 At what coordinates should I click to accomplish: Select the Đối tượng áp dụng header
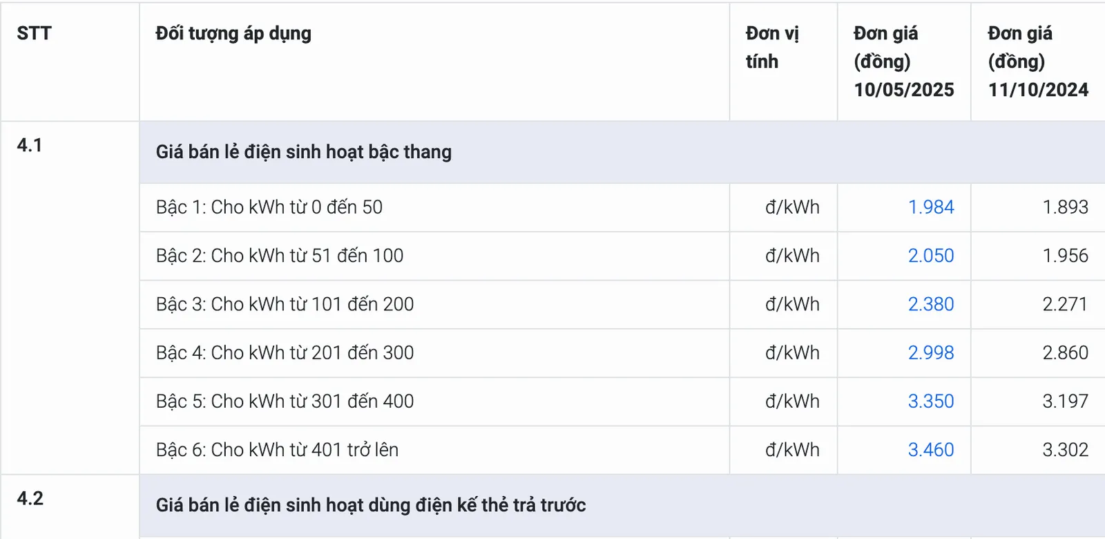click(x=233, y=33)
